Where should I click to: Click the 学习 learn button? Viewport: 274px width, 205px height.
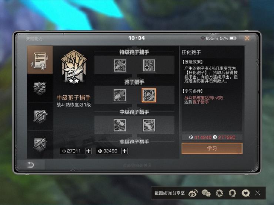click(x=212, y=148)
